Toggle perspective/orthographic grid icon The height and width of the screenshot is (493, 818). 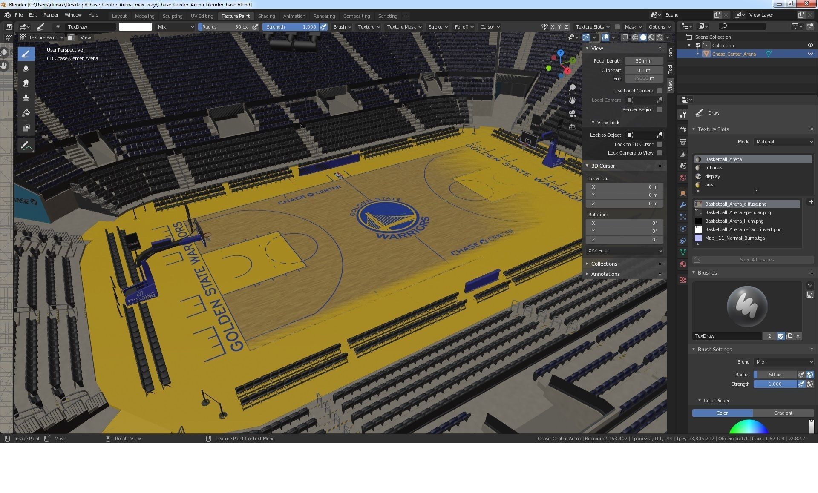[572, 127]
